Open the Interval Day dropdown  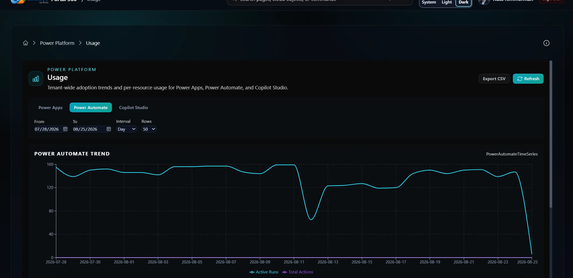(x=126, y=129)
